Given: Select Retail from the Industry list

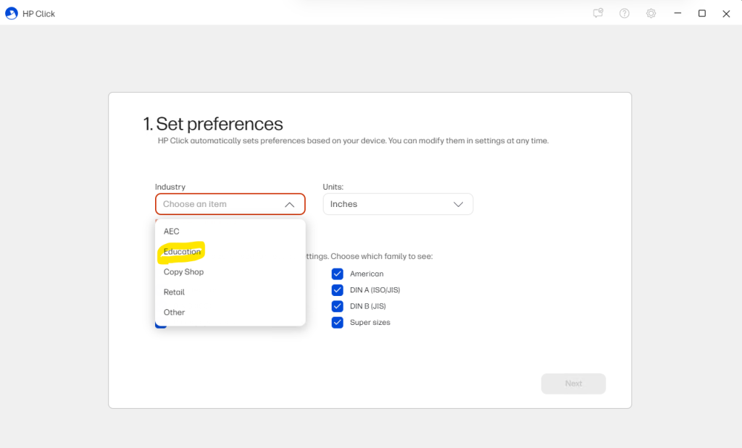Looking at the screenshot, I should coord(230,292).
